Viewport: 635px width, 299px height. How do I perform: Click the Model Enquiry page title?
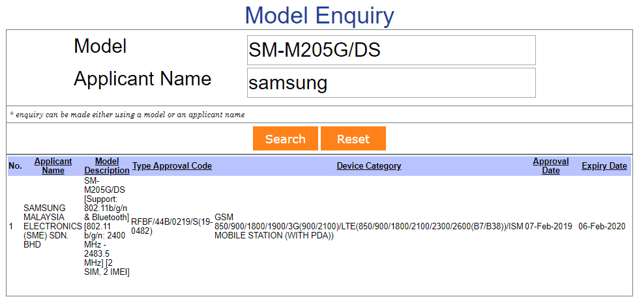(319, 15)
